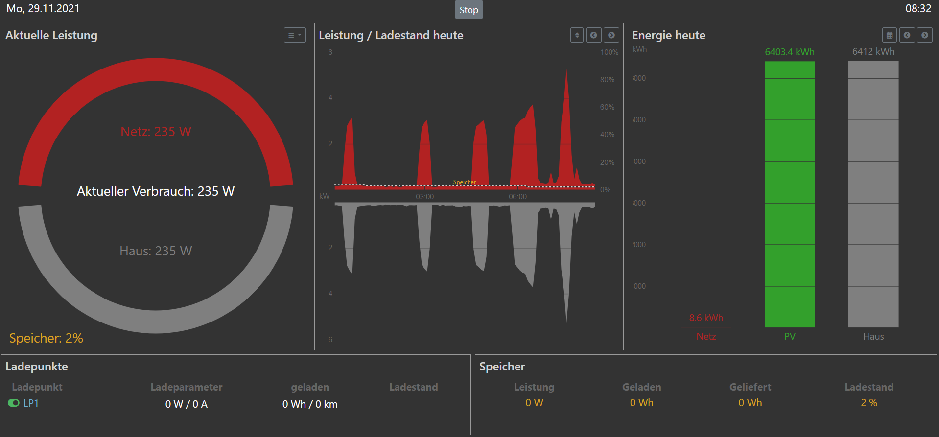The image size is (939, 437).
Task: Go to previous period in Energie heute
Action: point(907,35)
